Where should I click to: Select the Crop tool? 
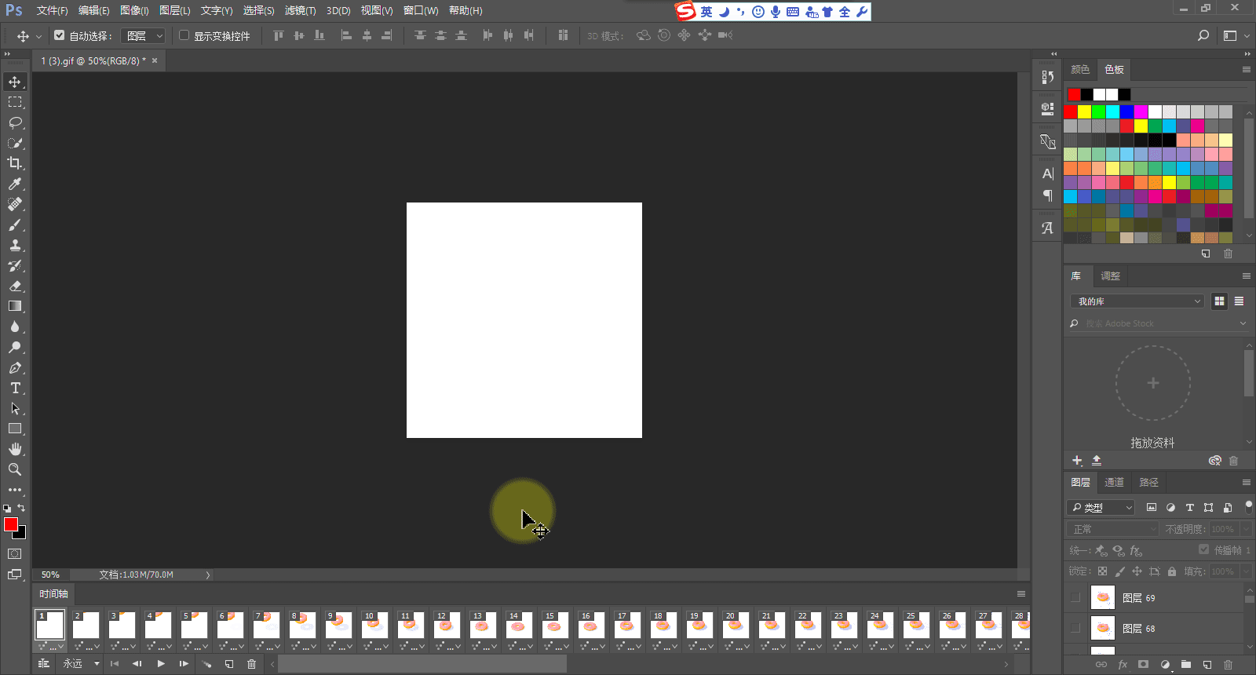click(x=15, y=163)
